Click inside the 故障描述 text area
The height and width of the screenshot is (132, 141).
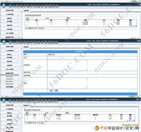click(x=68, y=65)
